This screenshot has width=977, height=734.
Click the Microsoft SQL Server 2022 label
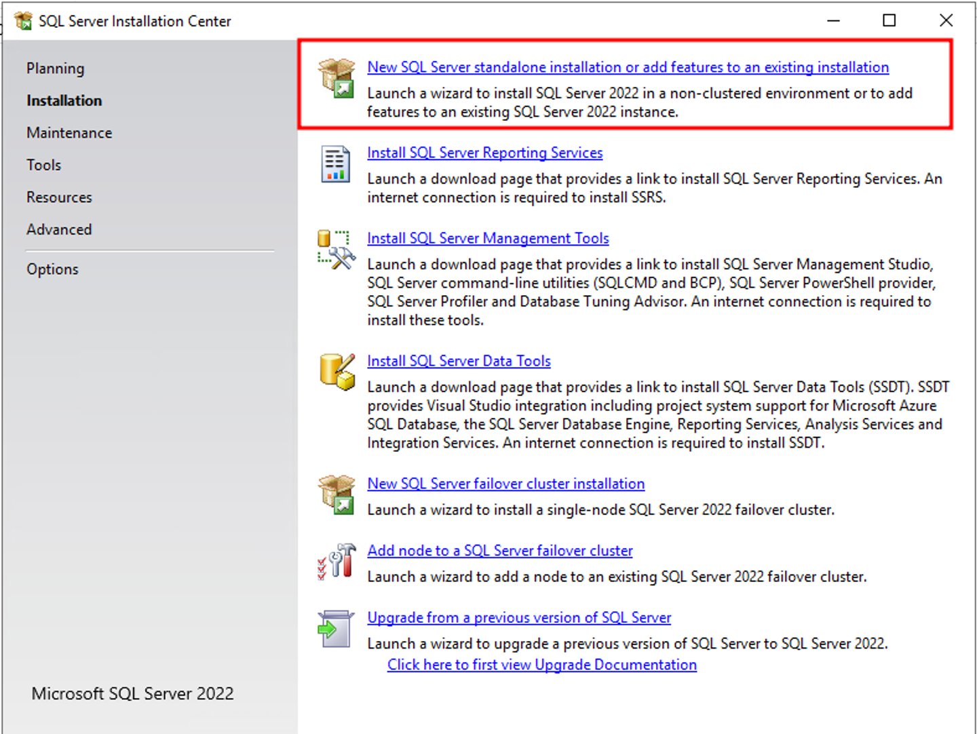pos(132,693)
